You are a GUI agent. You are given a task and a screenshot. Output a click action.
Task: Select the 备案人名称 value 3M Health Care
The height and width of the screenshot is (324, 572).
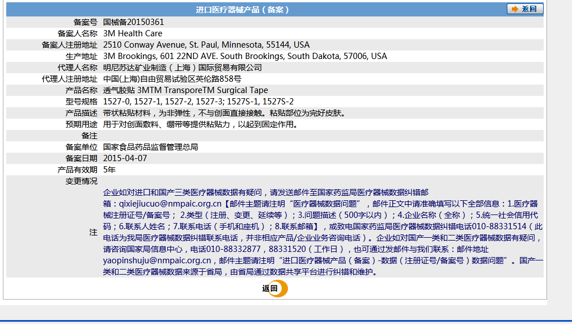(x=133, y=33)
